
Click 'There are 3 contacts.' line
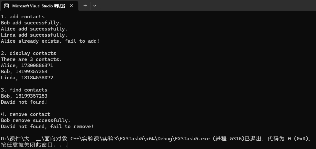[x=31, y=59]
